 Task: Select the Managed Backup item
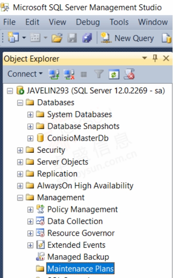pyautogui.click(x=78, y=257)
